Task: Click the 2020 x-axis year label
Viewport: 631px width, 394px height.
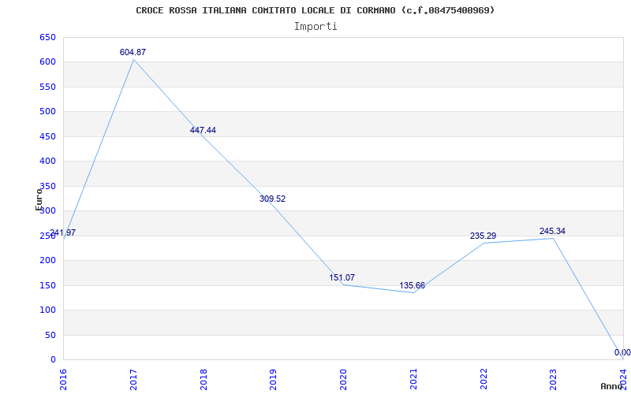Action: pos(343,379)
